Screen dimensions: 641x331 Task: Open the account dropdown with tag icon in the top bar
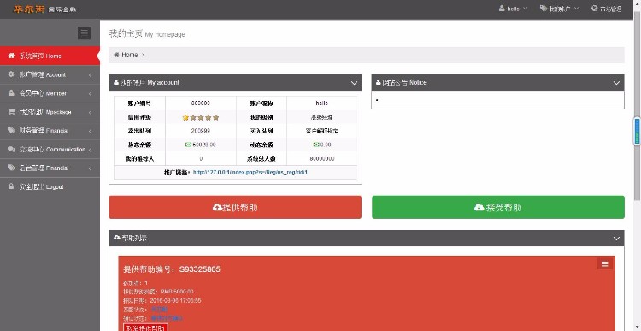[x=559, y=9]
